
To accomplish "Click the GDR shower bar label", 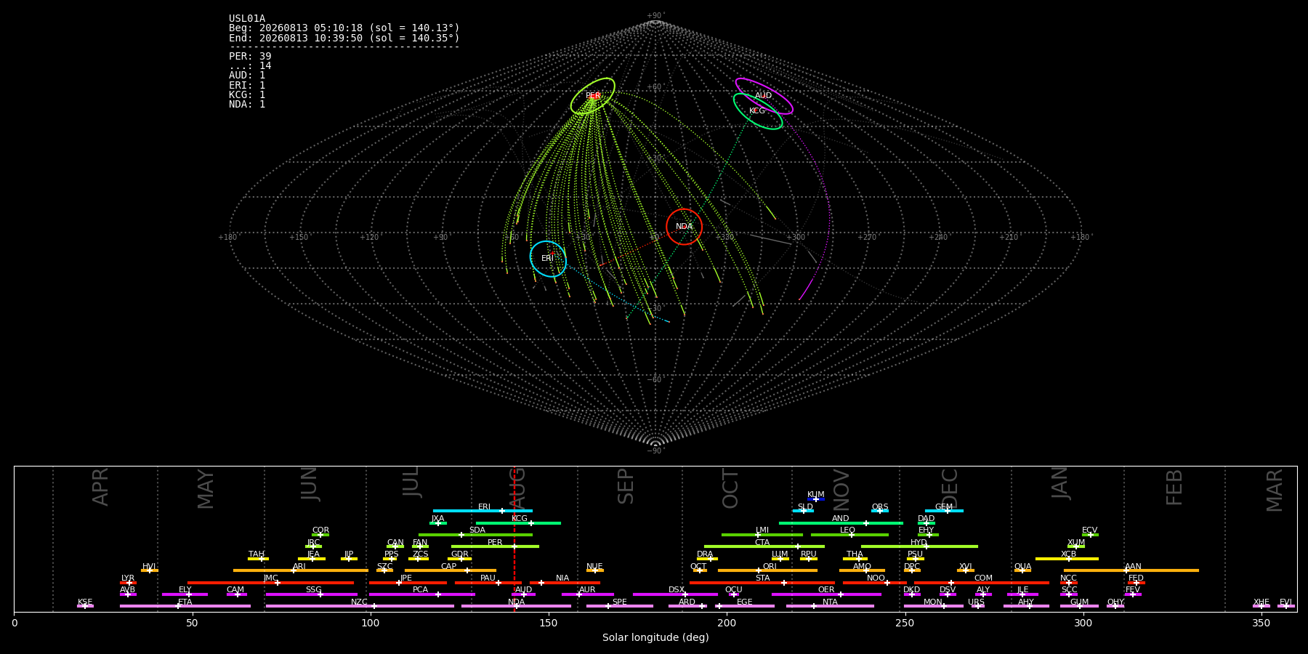I will (460, 554).
